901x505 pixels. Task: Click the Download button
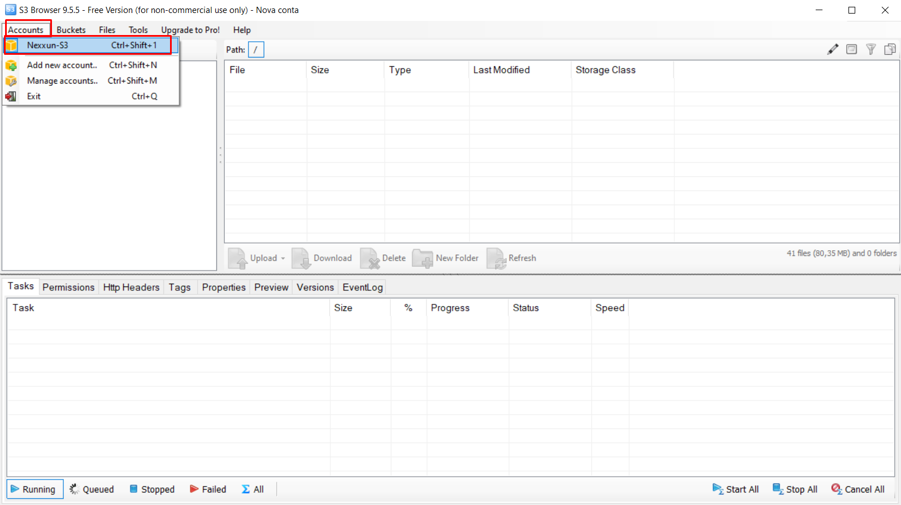pyautogui.click(x=322, y=258)
